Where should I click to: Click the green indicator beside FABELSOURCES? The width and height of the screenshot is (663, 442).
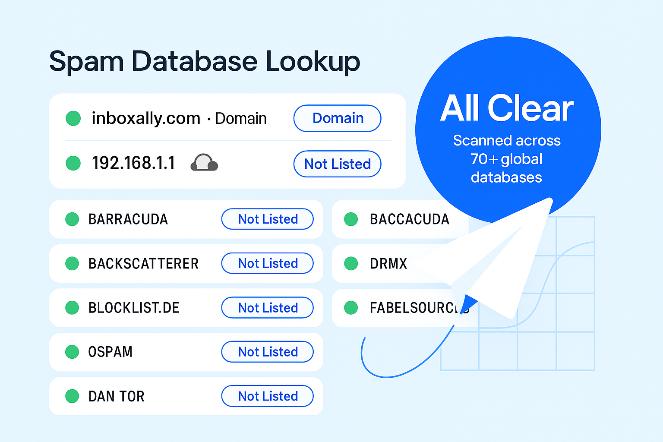350,308
